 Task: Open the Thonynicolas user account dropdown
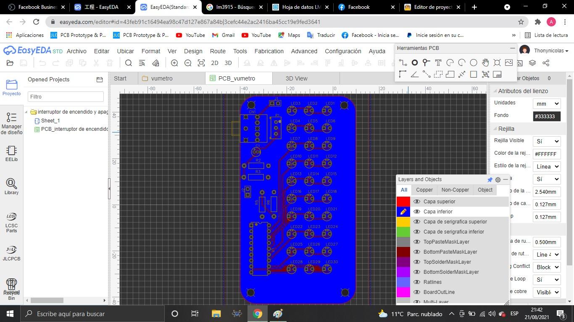[551, 51]
